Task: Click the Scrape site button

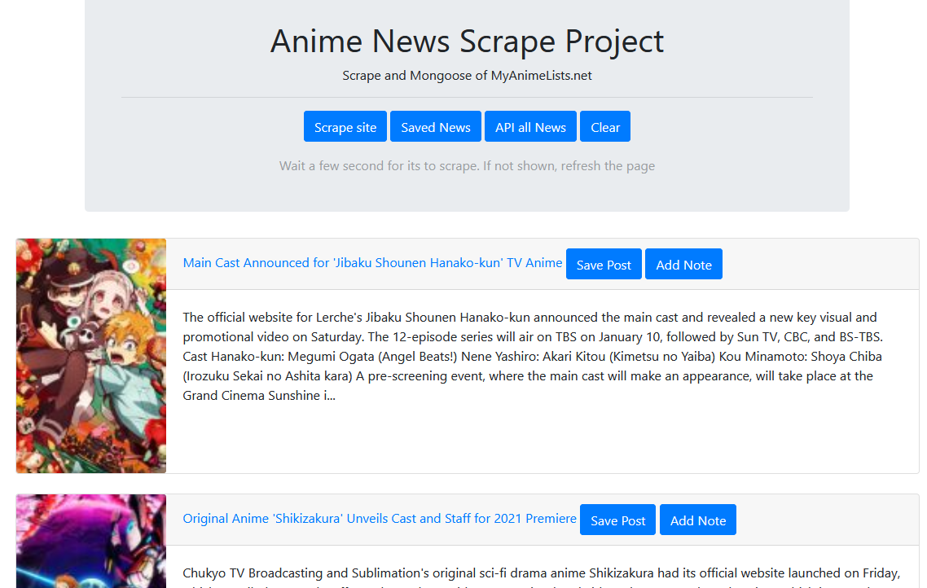Action: click(345, 127)
